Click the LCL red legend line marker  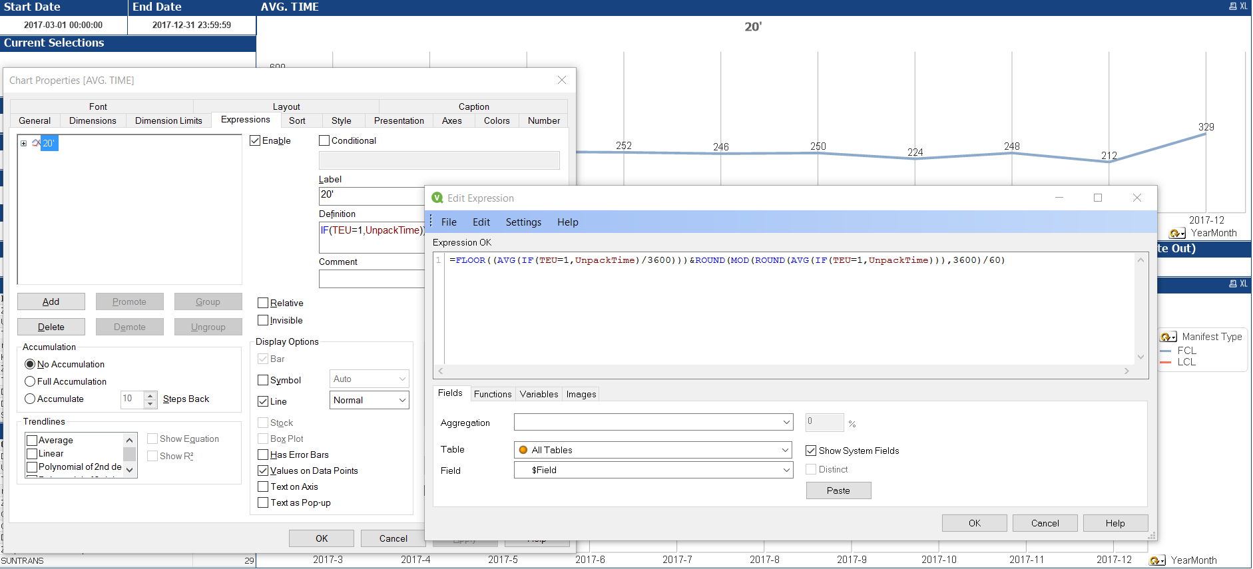(x=1166, y=362)
